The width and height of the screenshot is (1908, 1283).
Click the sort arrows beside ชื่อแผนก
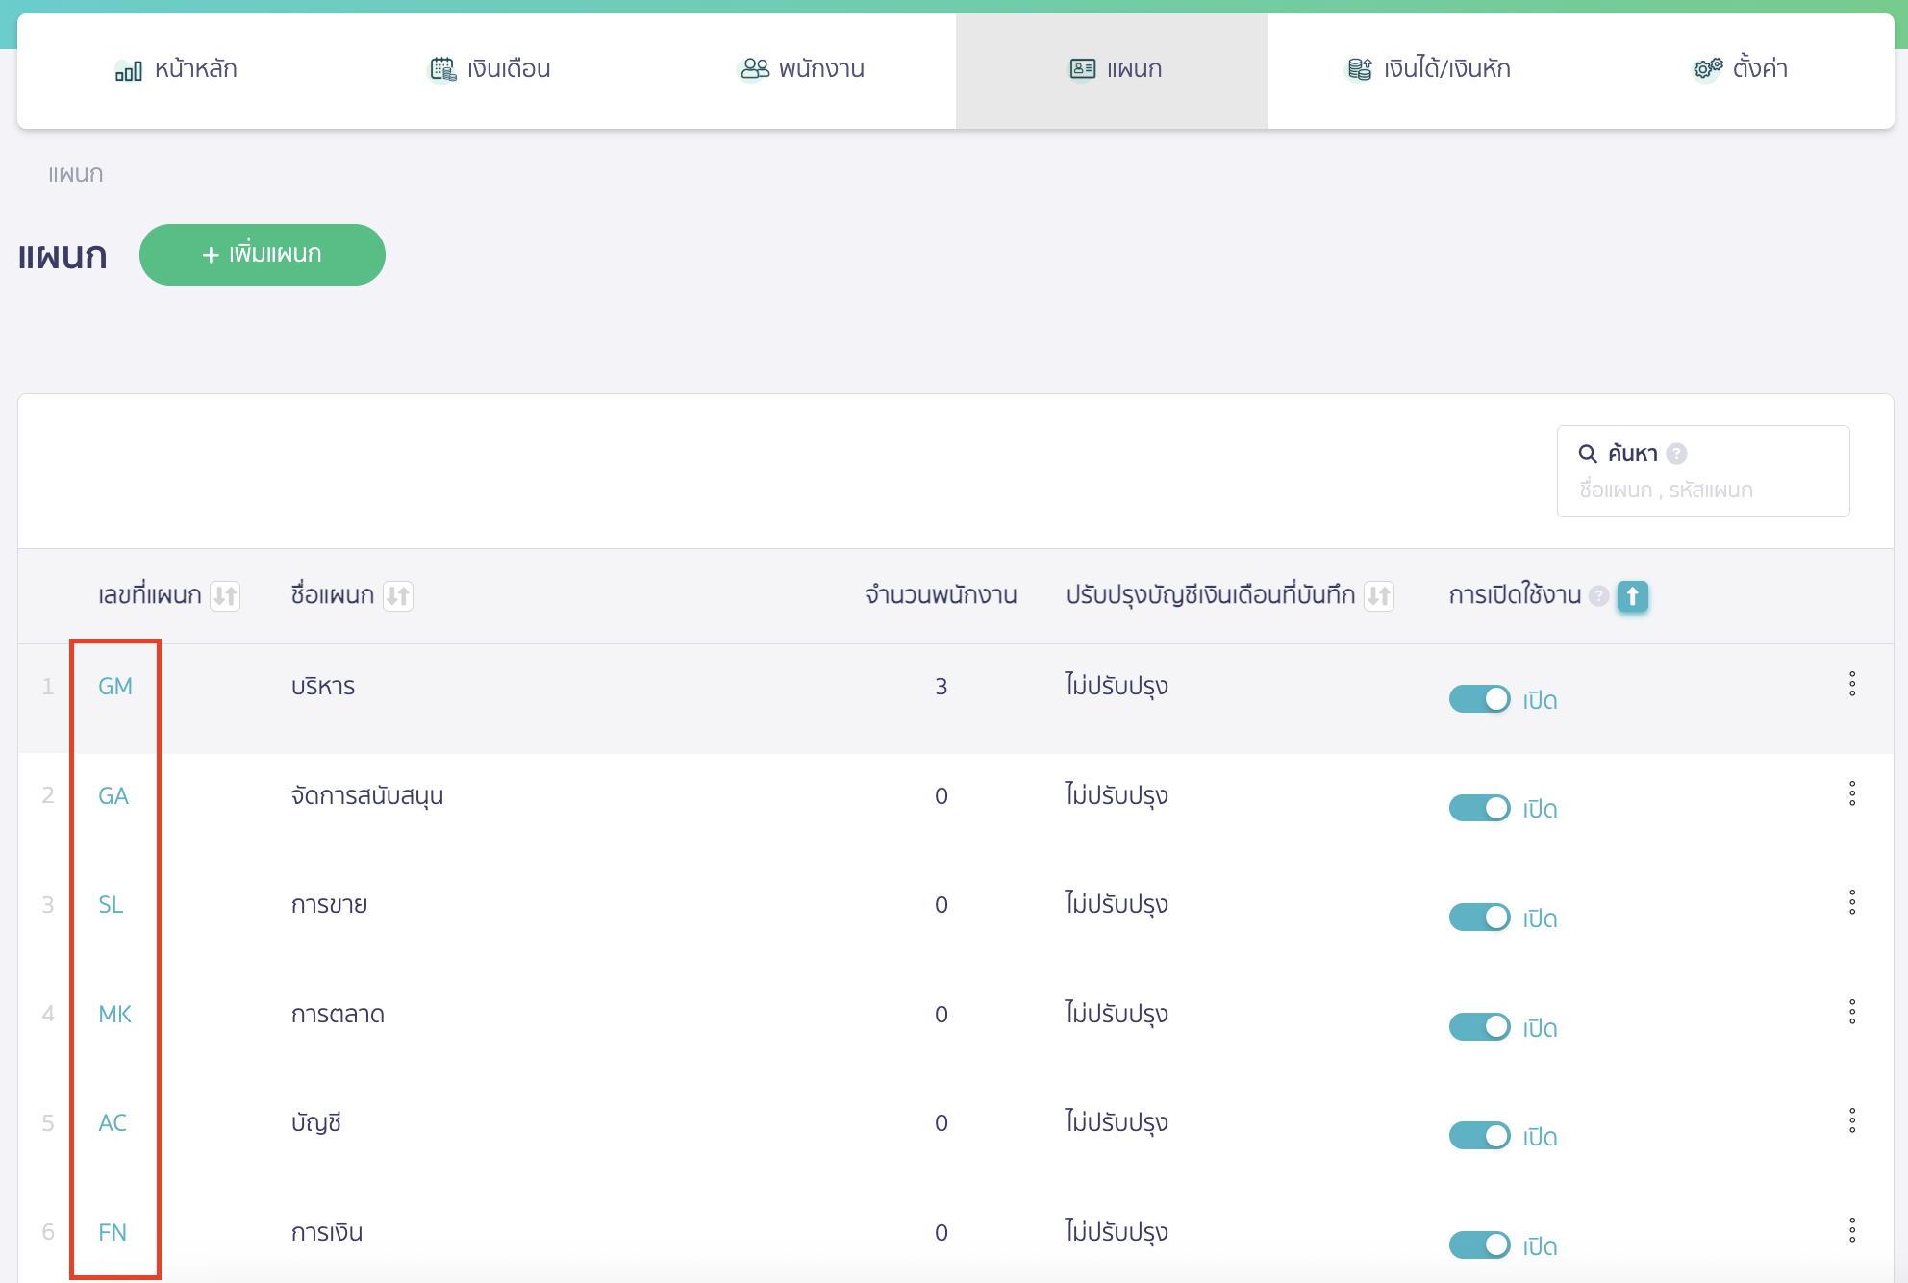pyautogui.click(x=398, y=596)
